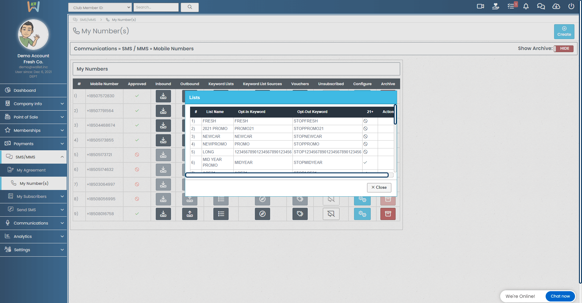Toggle the Show Archive HIDE switch
582x303 pixels.
[x=564, y=48]
